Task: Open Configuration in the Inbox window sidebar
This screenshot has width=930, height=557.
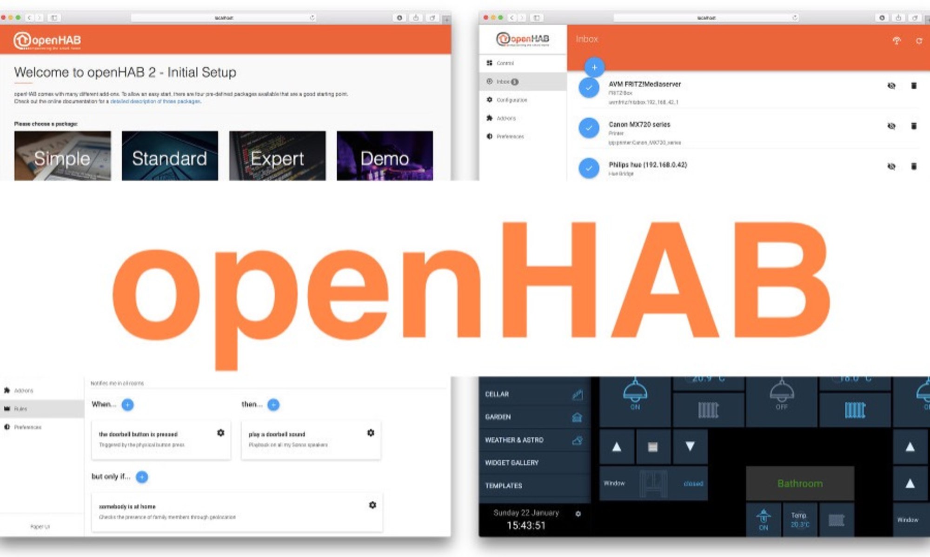Action: pyautogui.click(x=523, y=100)
